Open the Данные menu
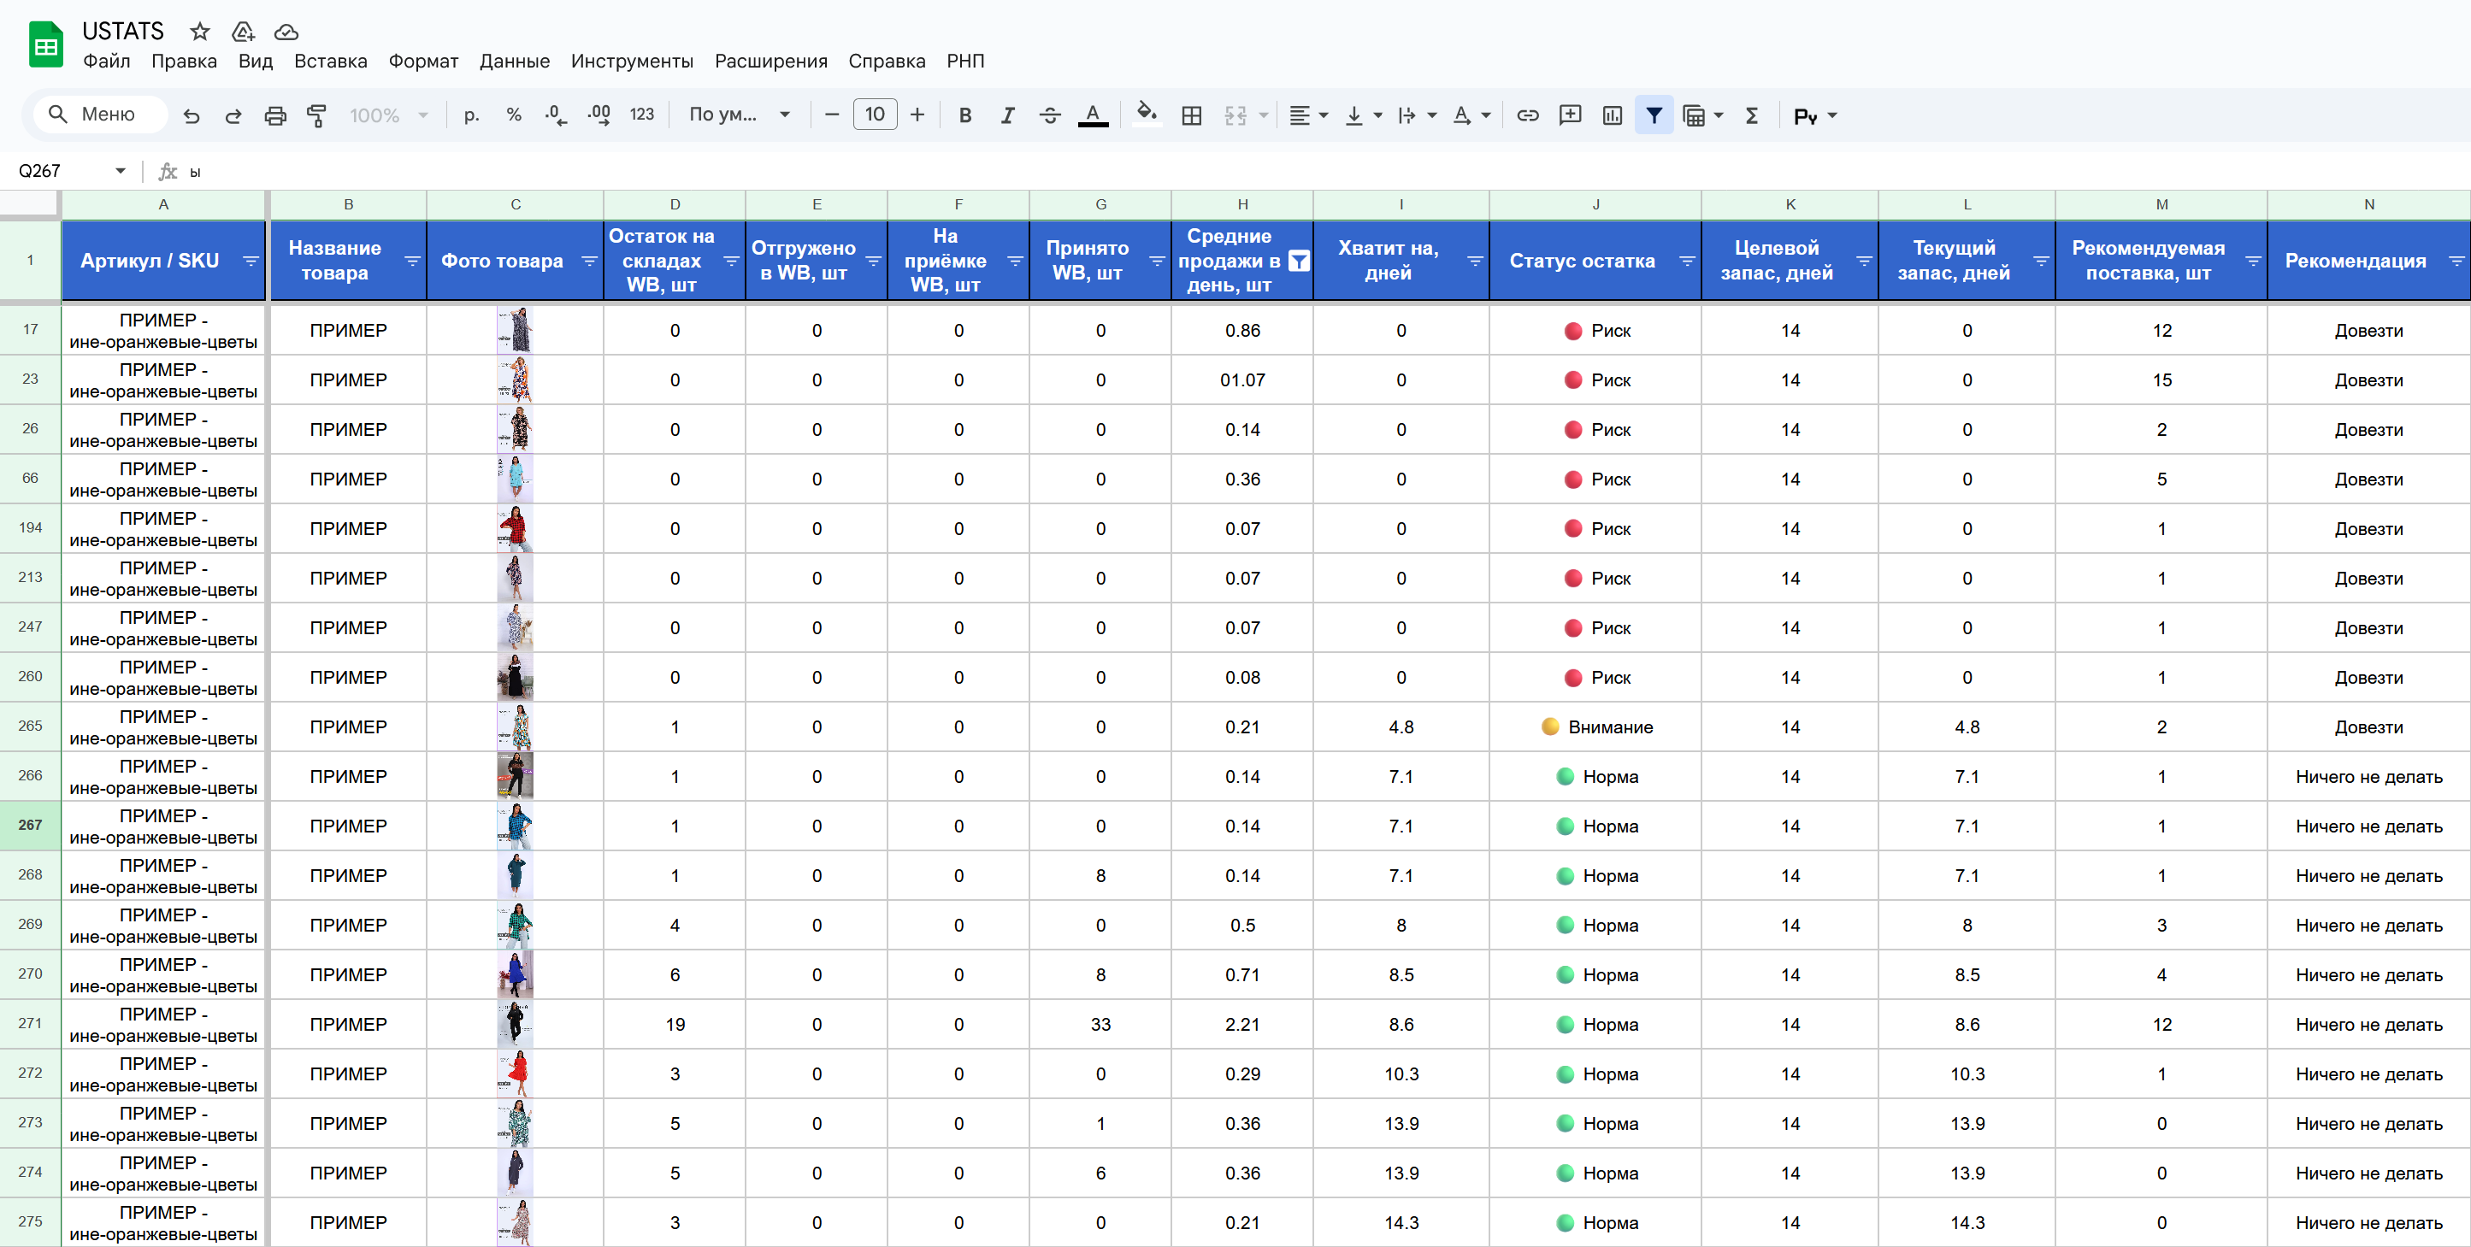2471x1247 pixels. 514,61
